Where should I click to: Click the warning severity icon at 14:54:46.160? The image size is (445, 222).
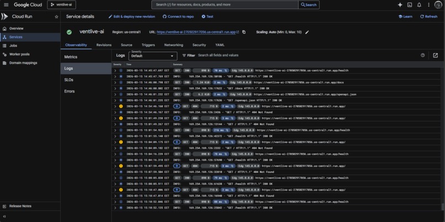(121, 107)
